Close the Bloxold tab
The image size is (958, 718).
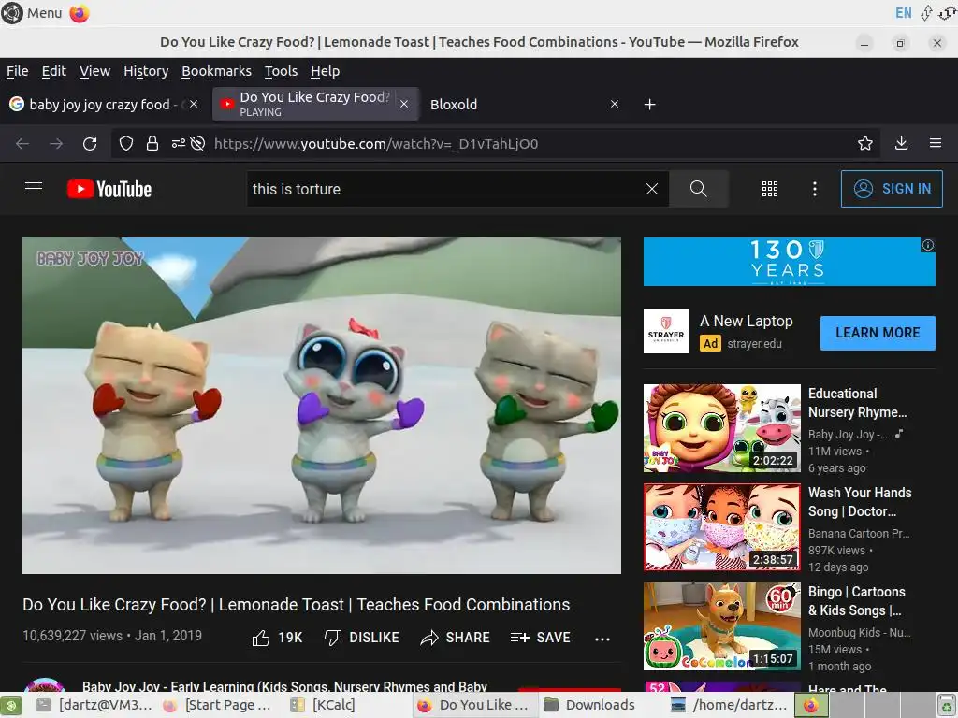coord(615,104)
